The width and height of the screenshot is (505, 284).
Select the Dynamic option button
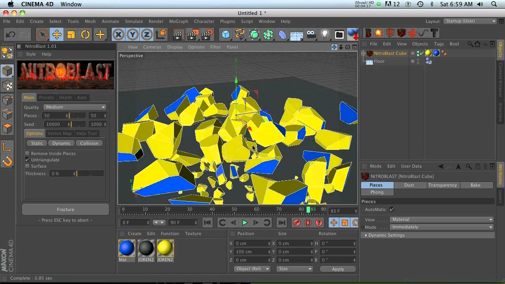point(62,143)
